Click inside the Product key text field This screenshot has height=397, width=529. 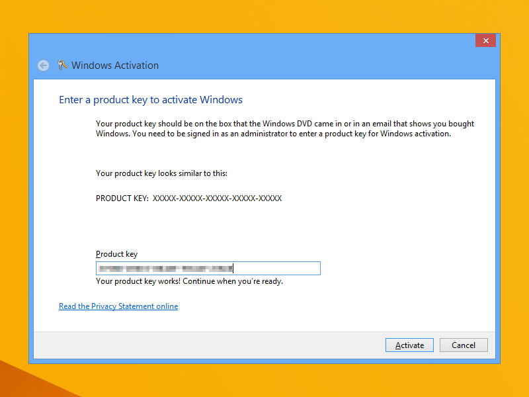[x=278, y=268]
